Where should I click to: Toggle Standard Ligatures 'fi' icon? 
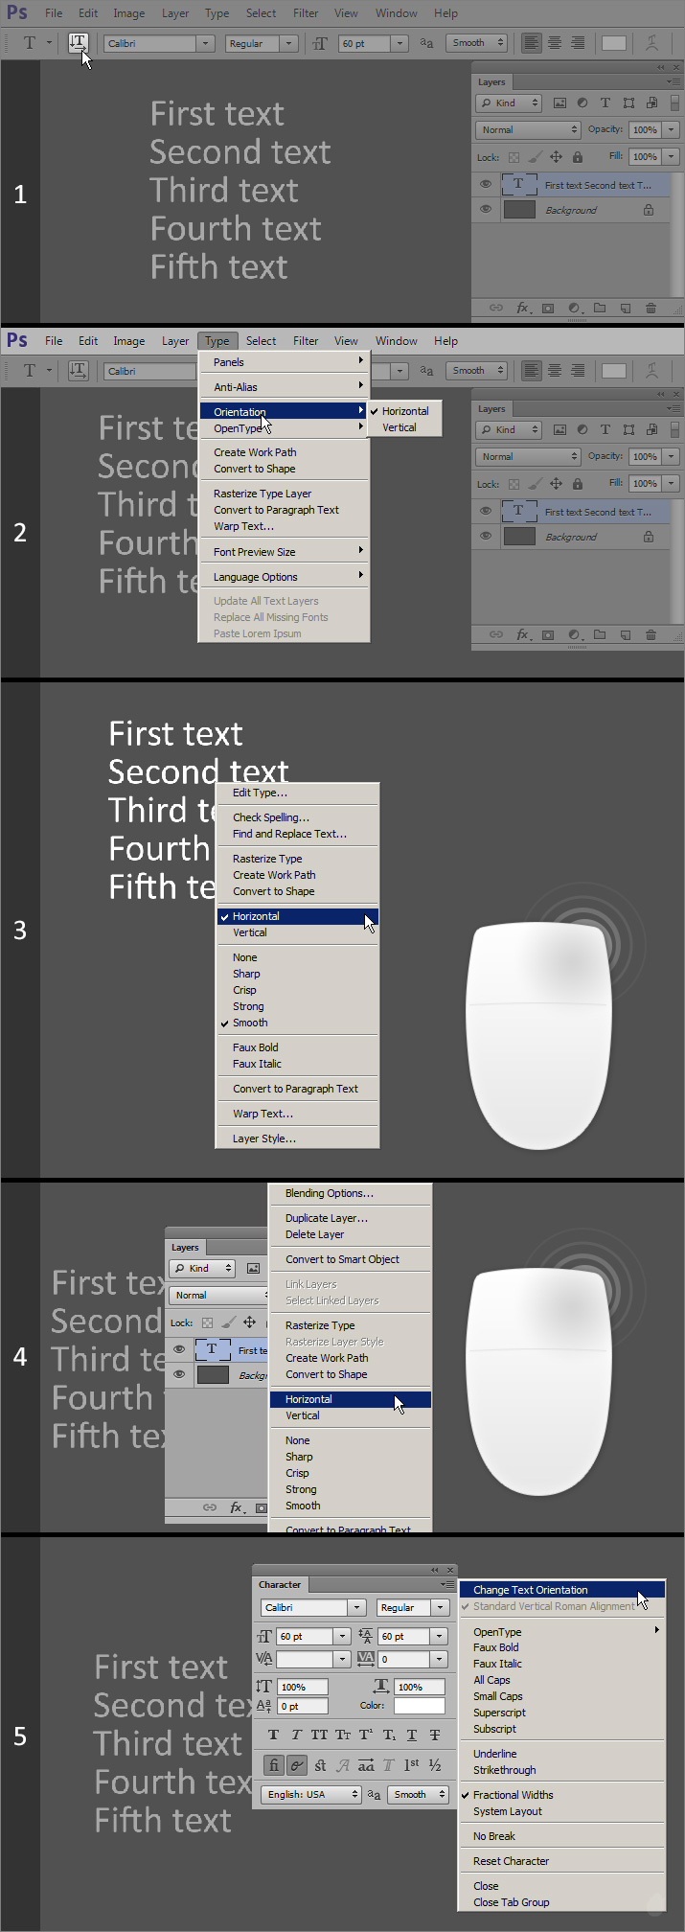(x=274, y=1765)
